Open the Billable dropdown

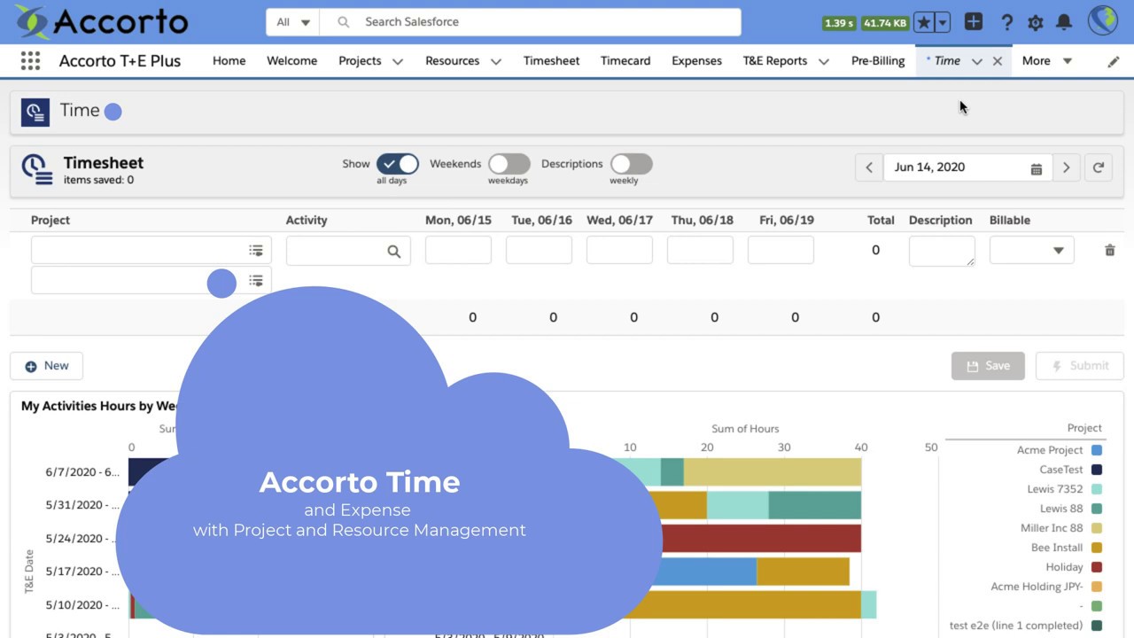pyautogui.click(x=1032, y=251)
